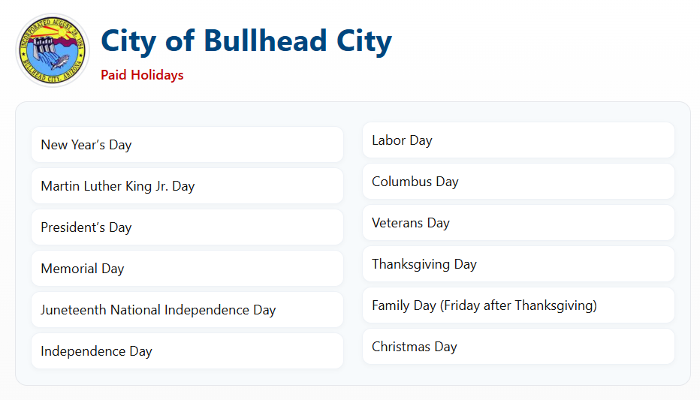Screen dimensions: 700x400
Task: Click the Veterans Day item
Action: pyautogui.click(x=518, y=223)
